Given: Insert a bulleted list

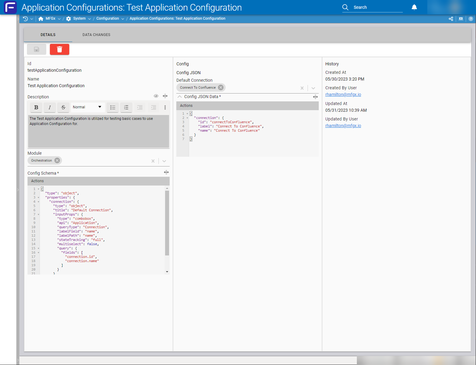Looking at the screenshot, I should coord(113,107).
